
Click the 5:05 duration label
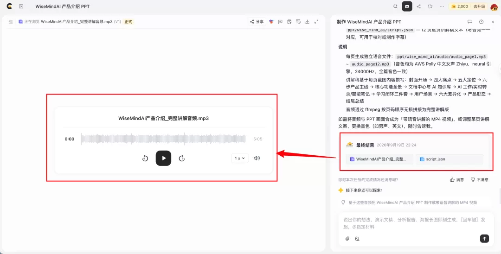pos(257,139)
